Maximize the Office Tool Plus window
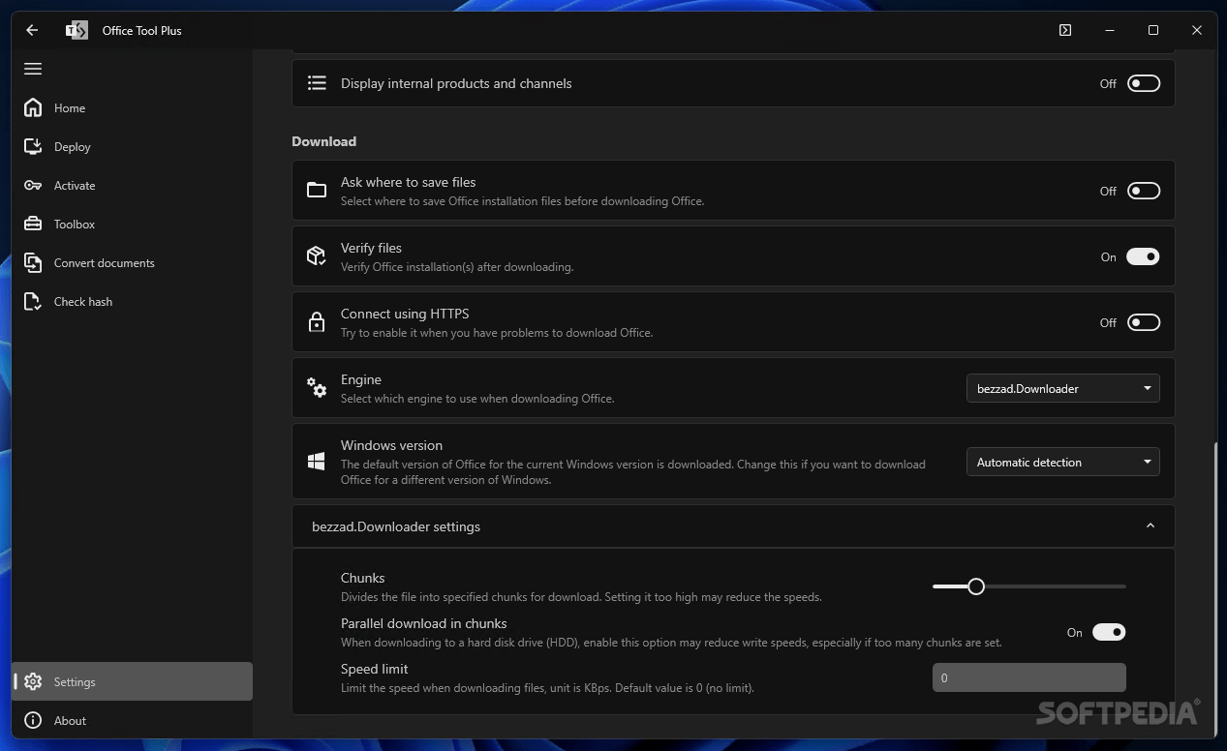This screenshot has height=751, width=1227. 1153,30
